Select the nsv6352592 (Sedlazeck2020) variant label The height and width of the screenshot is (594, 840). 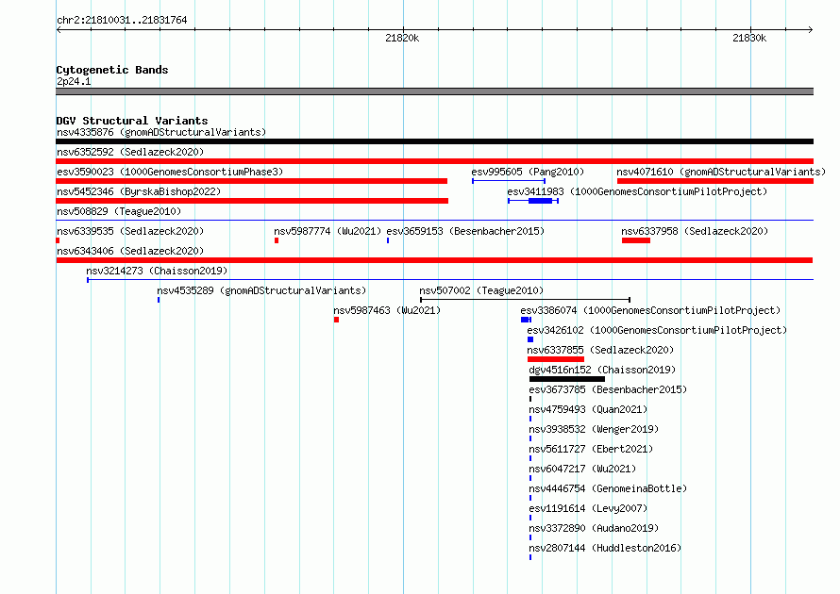point(130,152)
